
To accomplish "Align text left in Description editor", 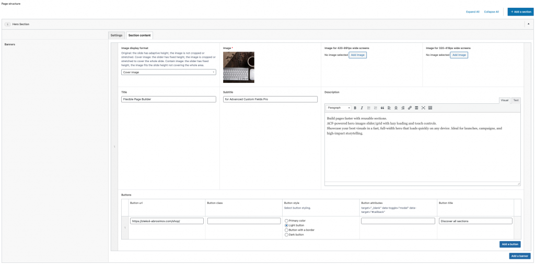I will (389, 108).
